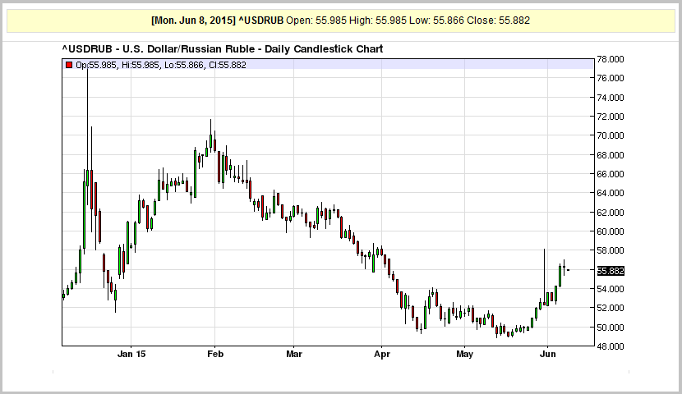Click the red legend square before Op:55.985
This screenshot has height=394, width=682.
(69, 65)
